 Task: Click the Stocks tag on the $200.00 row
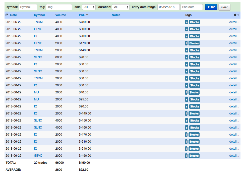tap(195, 36)
